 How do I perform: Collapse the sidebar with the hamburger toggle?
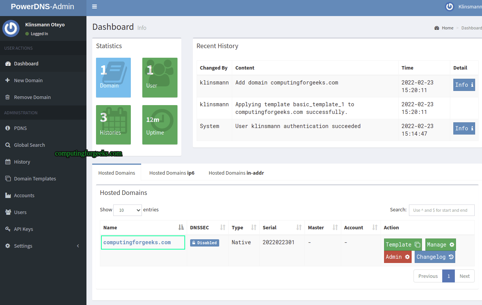pos(94,6)
